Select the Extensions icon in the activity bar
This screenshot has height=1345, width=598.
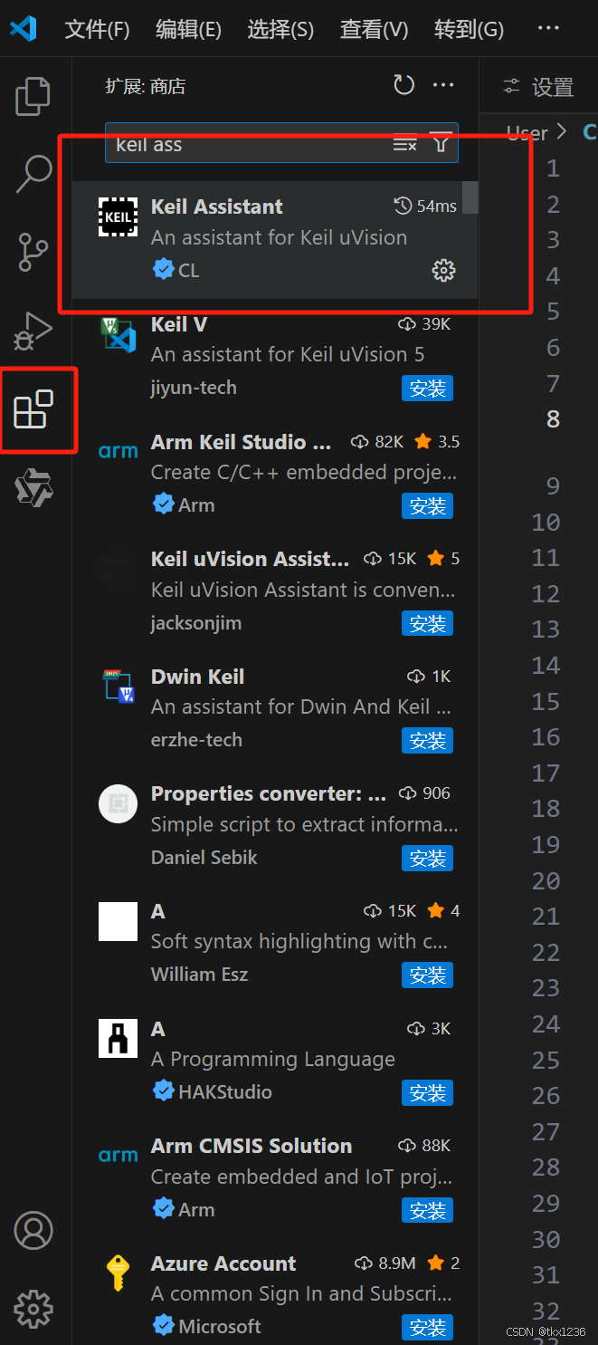point(33,409)
